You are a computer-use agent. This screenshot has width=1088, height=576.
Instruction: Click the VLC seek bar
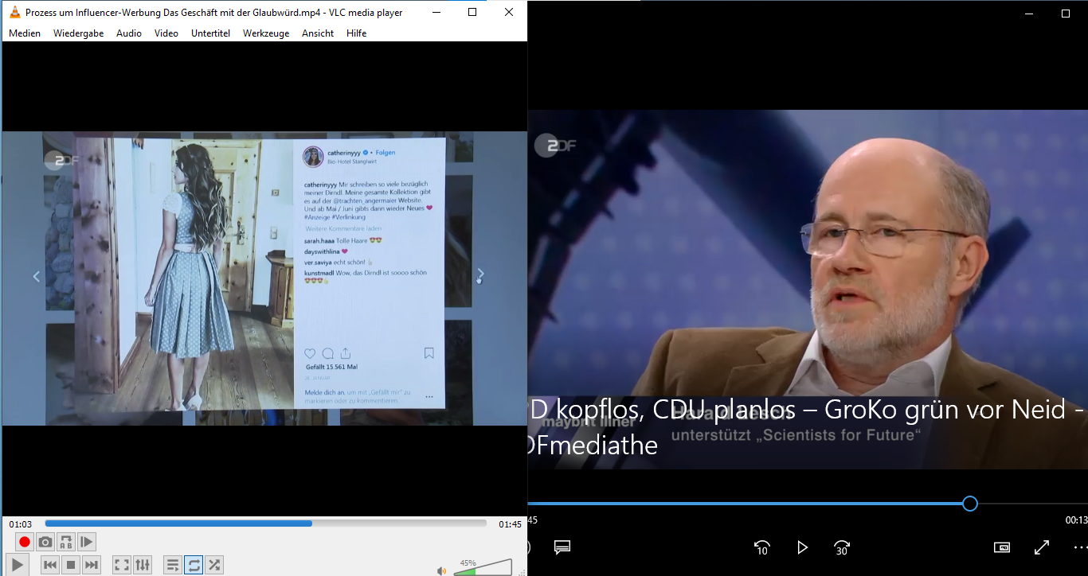tap(265, 523)
